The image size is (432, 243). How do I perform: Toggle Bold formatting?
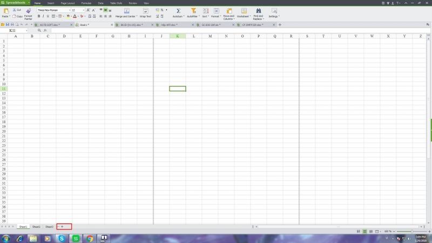(39, 16)
